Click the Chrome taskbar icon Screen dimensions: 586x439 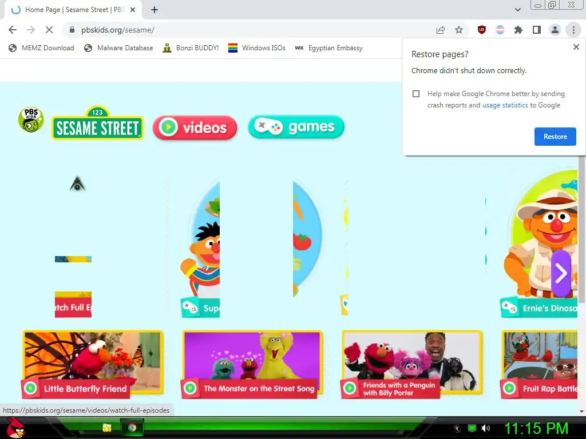(x=132, y=428)
